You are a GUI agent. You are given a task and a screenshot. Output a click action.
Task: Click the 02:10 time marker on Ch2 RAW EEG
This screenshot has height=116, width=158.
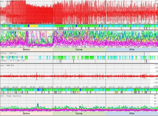coord(112,87)
